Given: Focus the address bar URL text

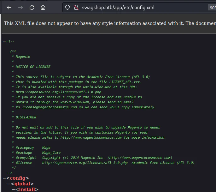Looking at the screenshot, I should click(x=118, y=8).
